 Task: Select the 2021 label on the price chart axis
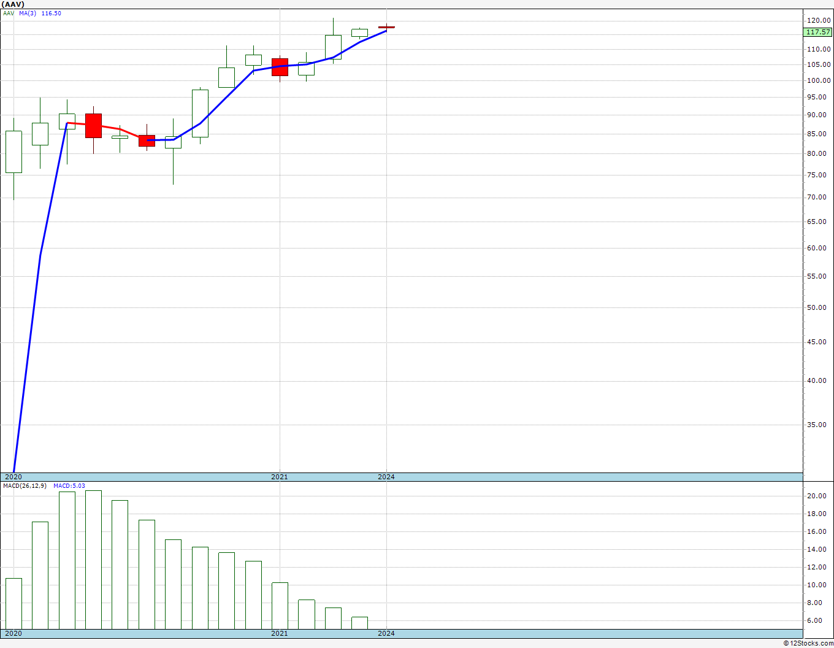coord(280,477)
